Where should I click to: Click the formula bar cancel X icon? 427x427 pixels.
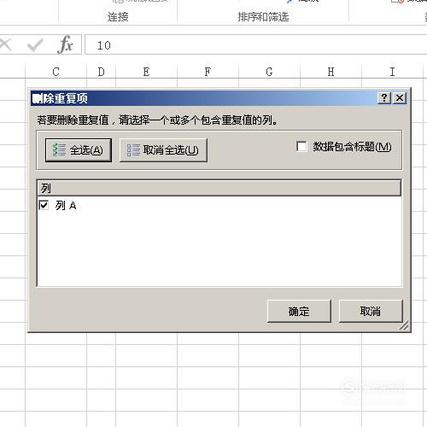click(6, 45)
